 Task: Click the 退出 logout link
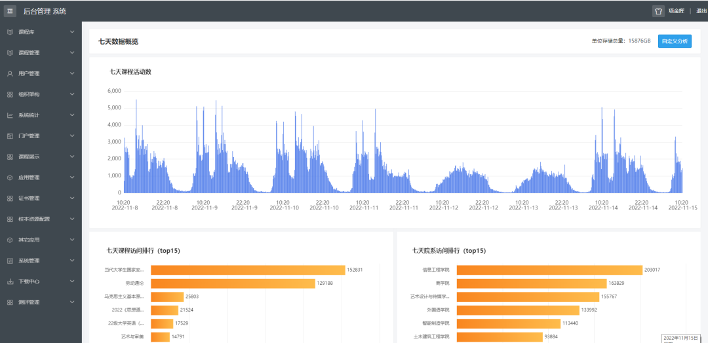tap(701, 11)
